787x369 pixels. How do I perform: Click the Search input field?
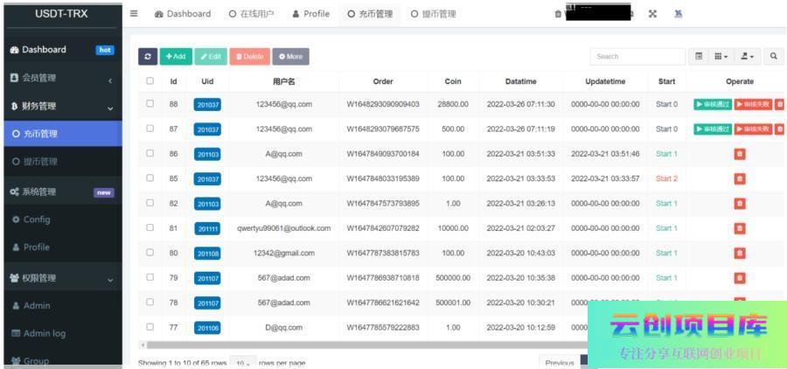[x=636, y=57]
